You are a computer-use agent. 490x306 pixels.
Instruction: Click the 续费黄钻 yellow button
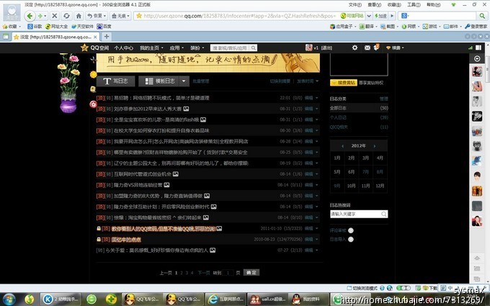coord(344,83)
